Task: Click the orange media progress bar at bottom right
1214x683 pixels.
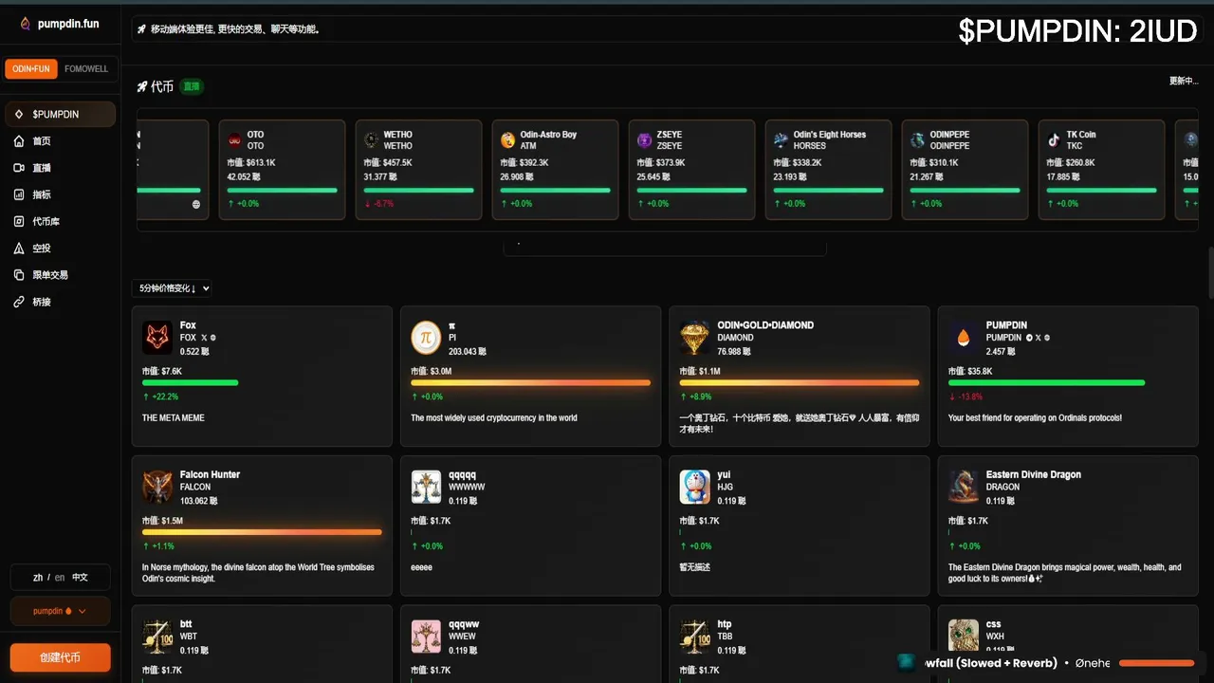Action: [x=1156, y=663]
